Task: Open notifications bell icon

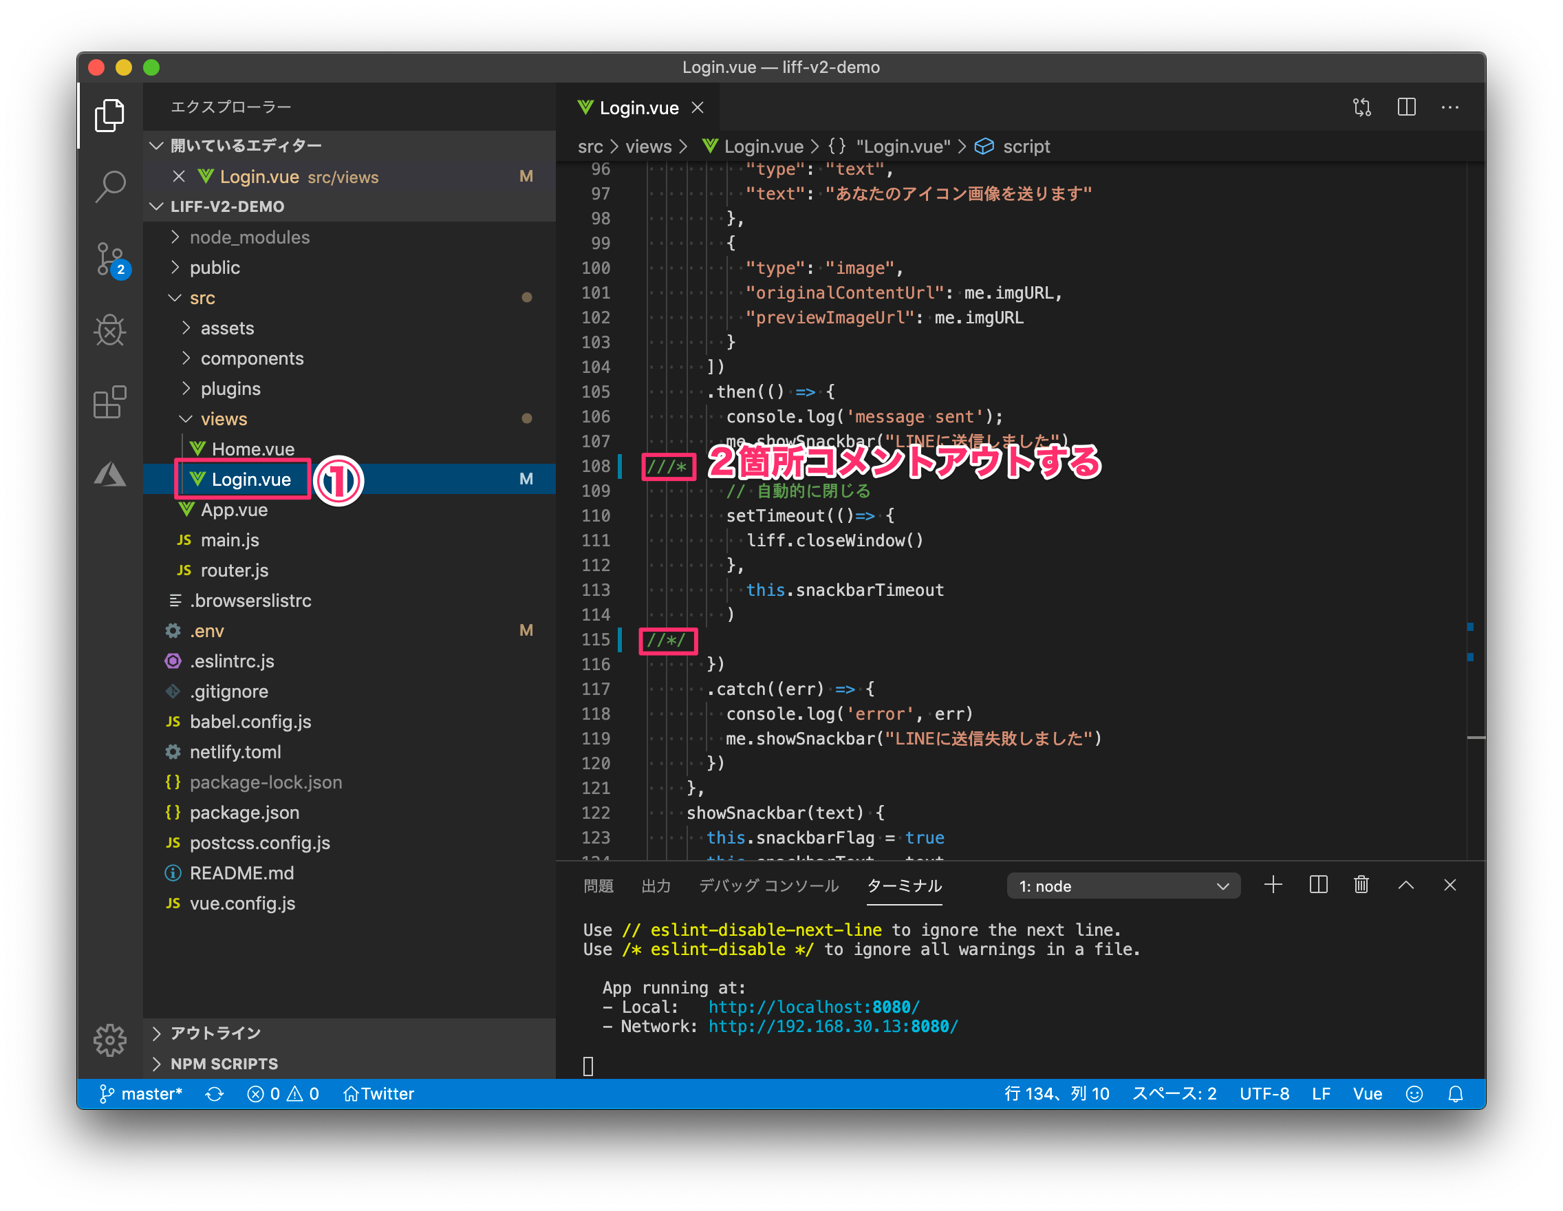Action: click(1455, 1093)
